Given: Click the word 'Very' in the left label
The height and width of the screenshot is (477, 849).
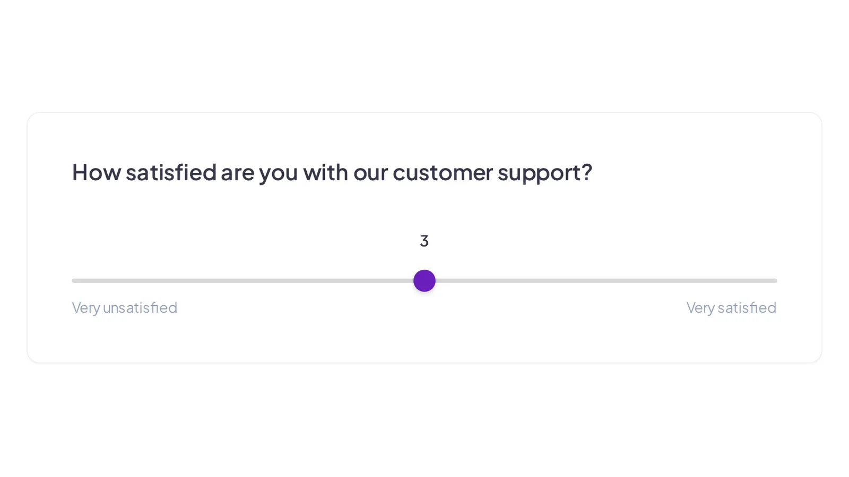Looking at the screenshot, I should click(x=86, y=308).
